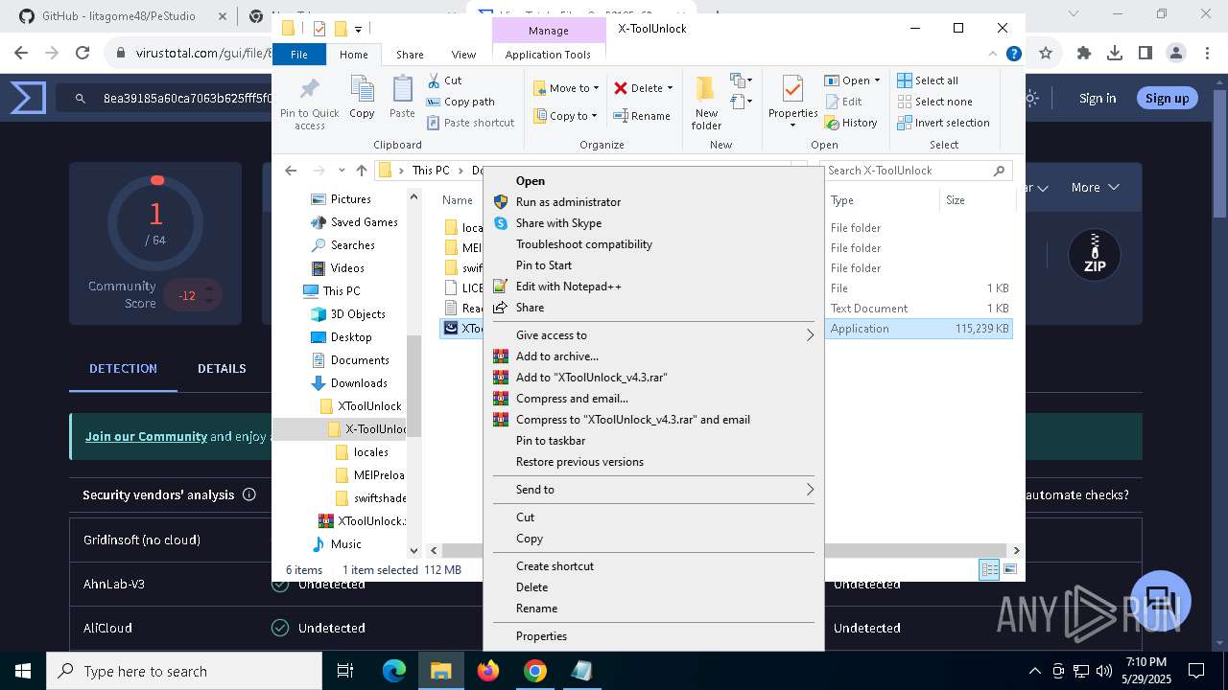Click Select none in the ribbon
The height and width of the screenshot is (690, 1228).
(934, 102)
